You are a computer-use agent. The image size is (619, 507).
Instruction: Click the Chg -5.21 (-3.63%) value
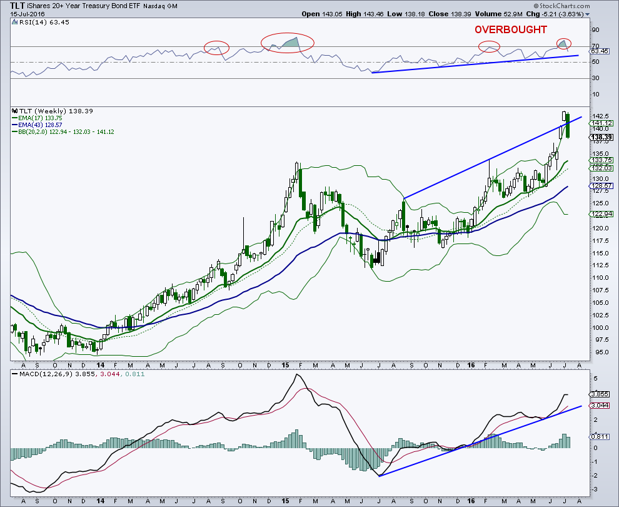555,14
